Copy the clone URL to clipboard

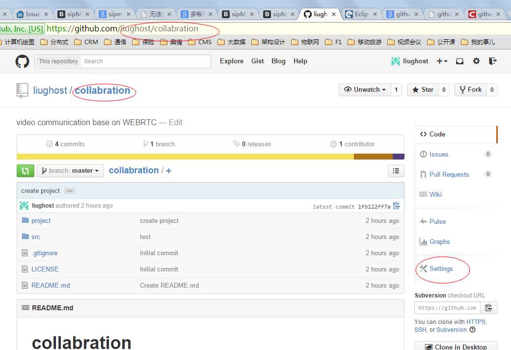pyautogui.click(x=488, y=308)
